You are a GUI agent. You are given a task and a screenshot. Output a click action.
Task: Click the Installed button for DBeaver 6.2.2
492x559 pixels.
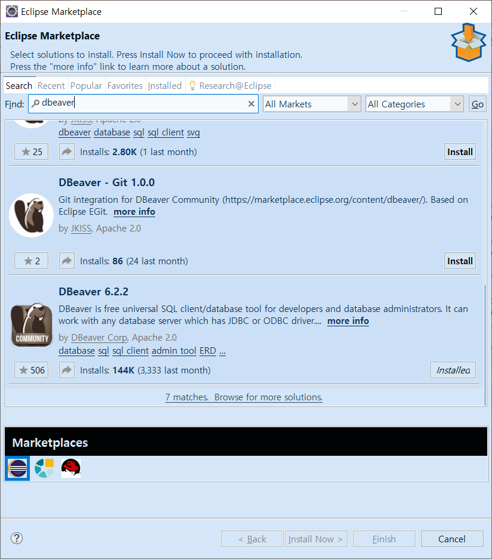pyautogui.click(x=453, y=370)
